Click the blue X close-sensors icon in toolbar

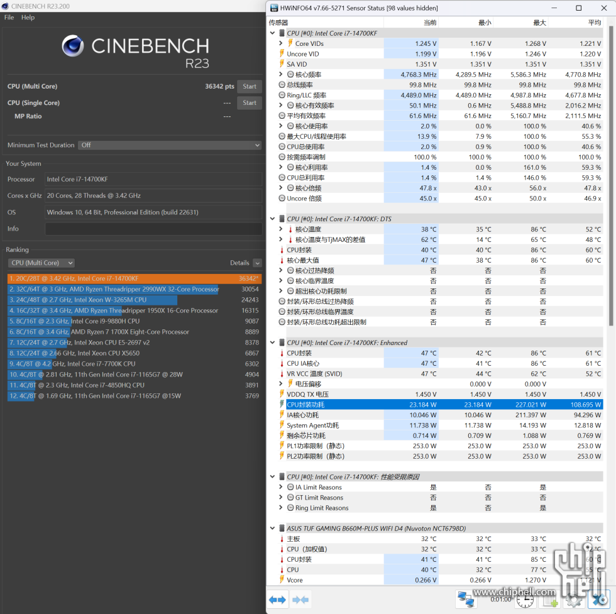pyautogui.click(x=600, y=600)
